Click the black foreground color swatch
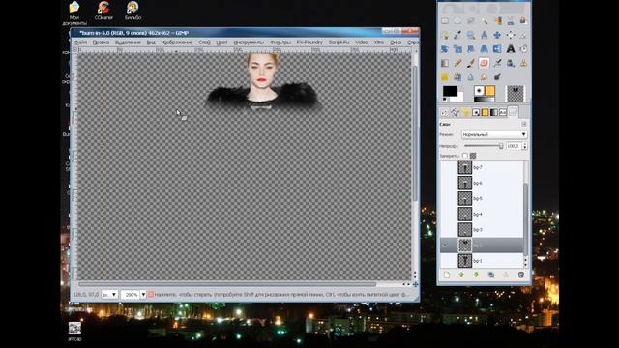The width and height of the screenshot is (619, 348). (x=450, y=91)
